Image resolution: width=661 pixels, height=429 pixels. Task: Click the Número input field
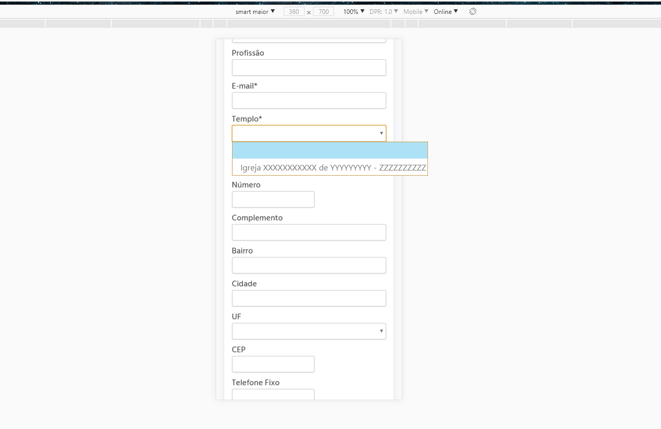273,199
